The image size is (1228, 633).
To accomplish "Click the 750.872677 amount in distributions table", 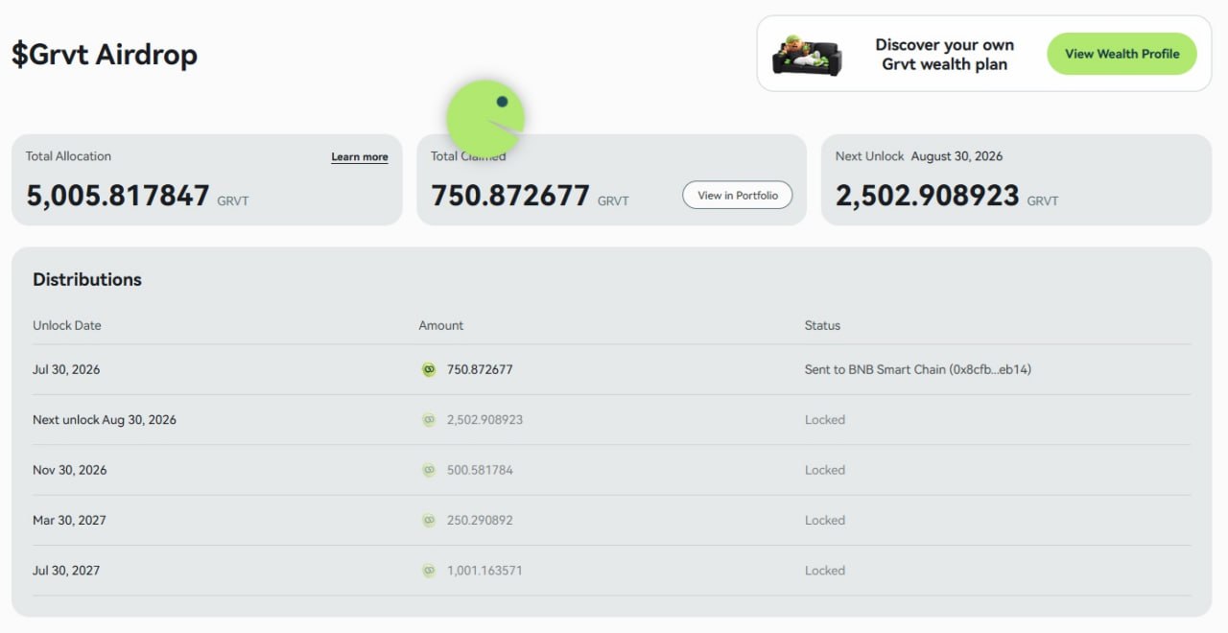I will click(x=480, y=369).
